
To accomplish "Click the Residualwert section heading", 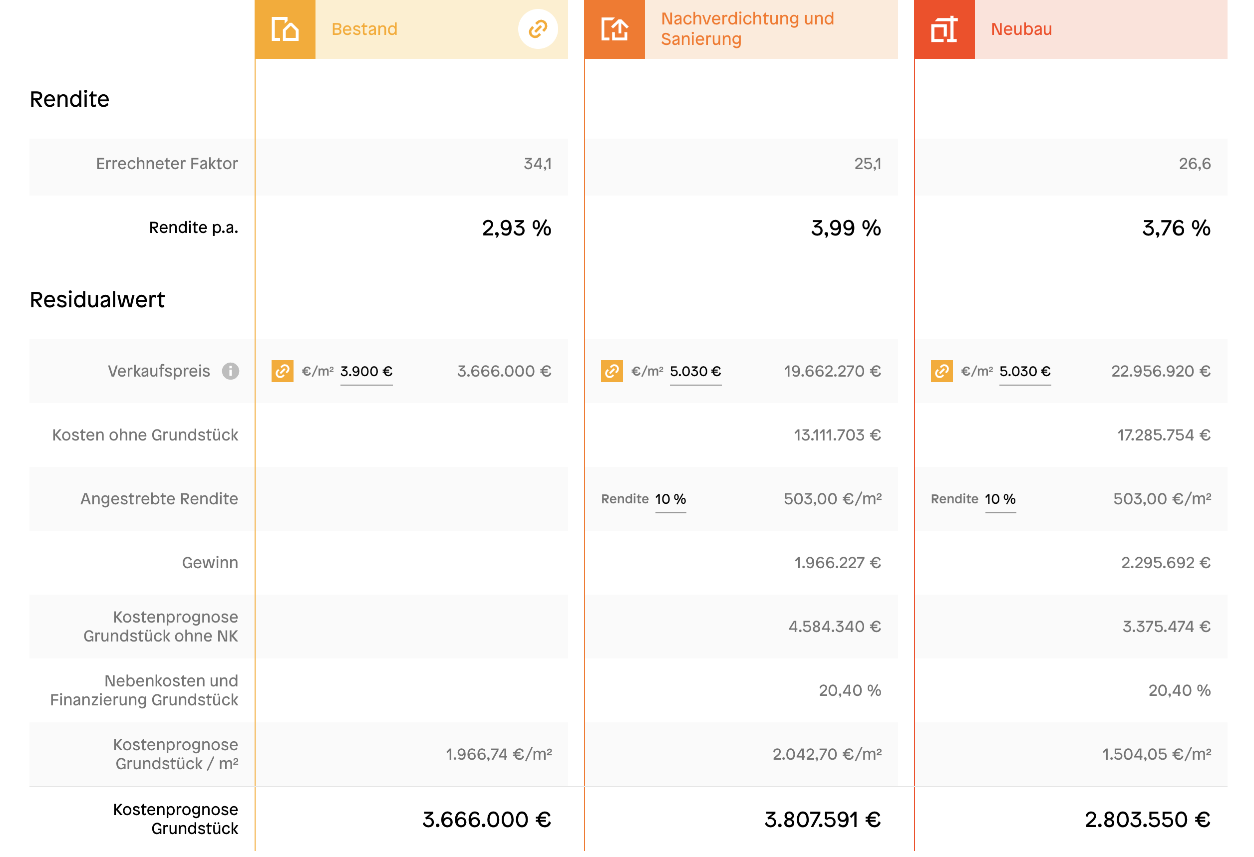I will coord(97,300).
